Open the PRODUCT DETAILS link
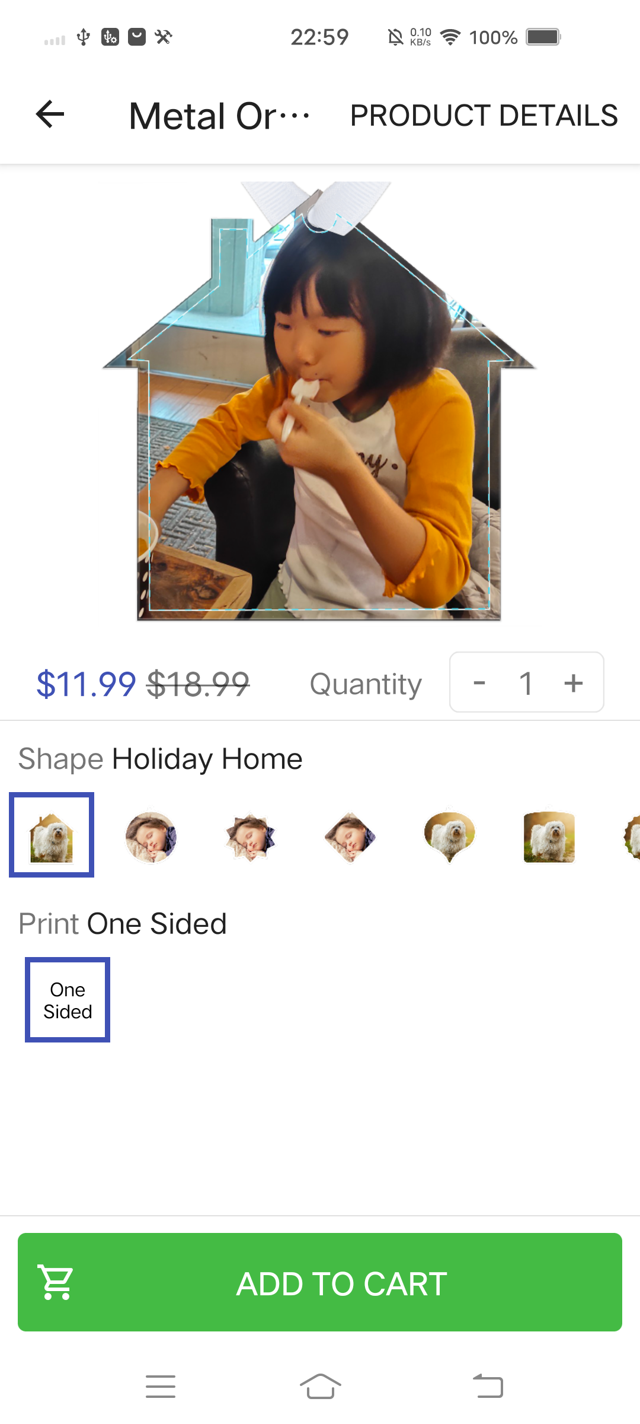The image size is (640, 1424). point(484,116)
